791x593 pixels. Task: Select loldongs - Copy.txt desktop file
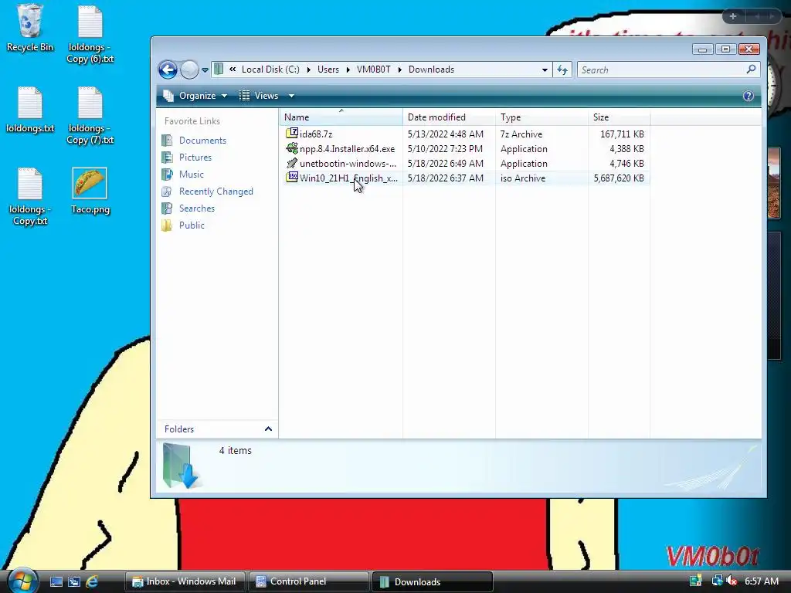point(30,197)
